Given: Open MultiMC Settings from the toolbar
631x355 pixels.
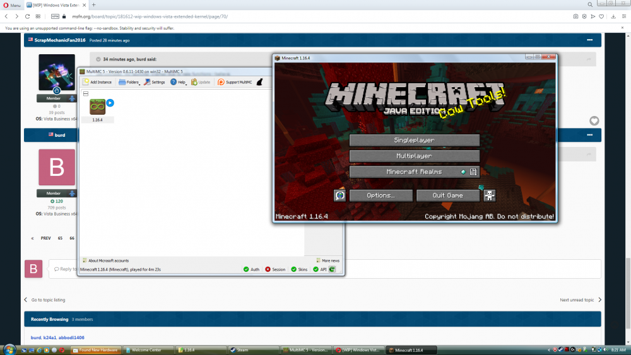Looking at the screenshot, I should (155, 82).
